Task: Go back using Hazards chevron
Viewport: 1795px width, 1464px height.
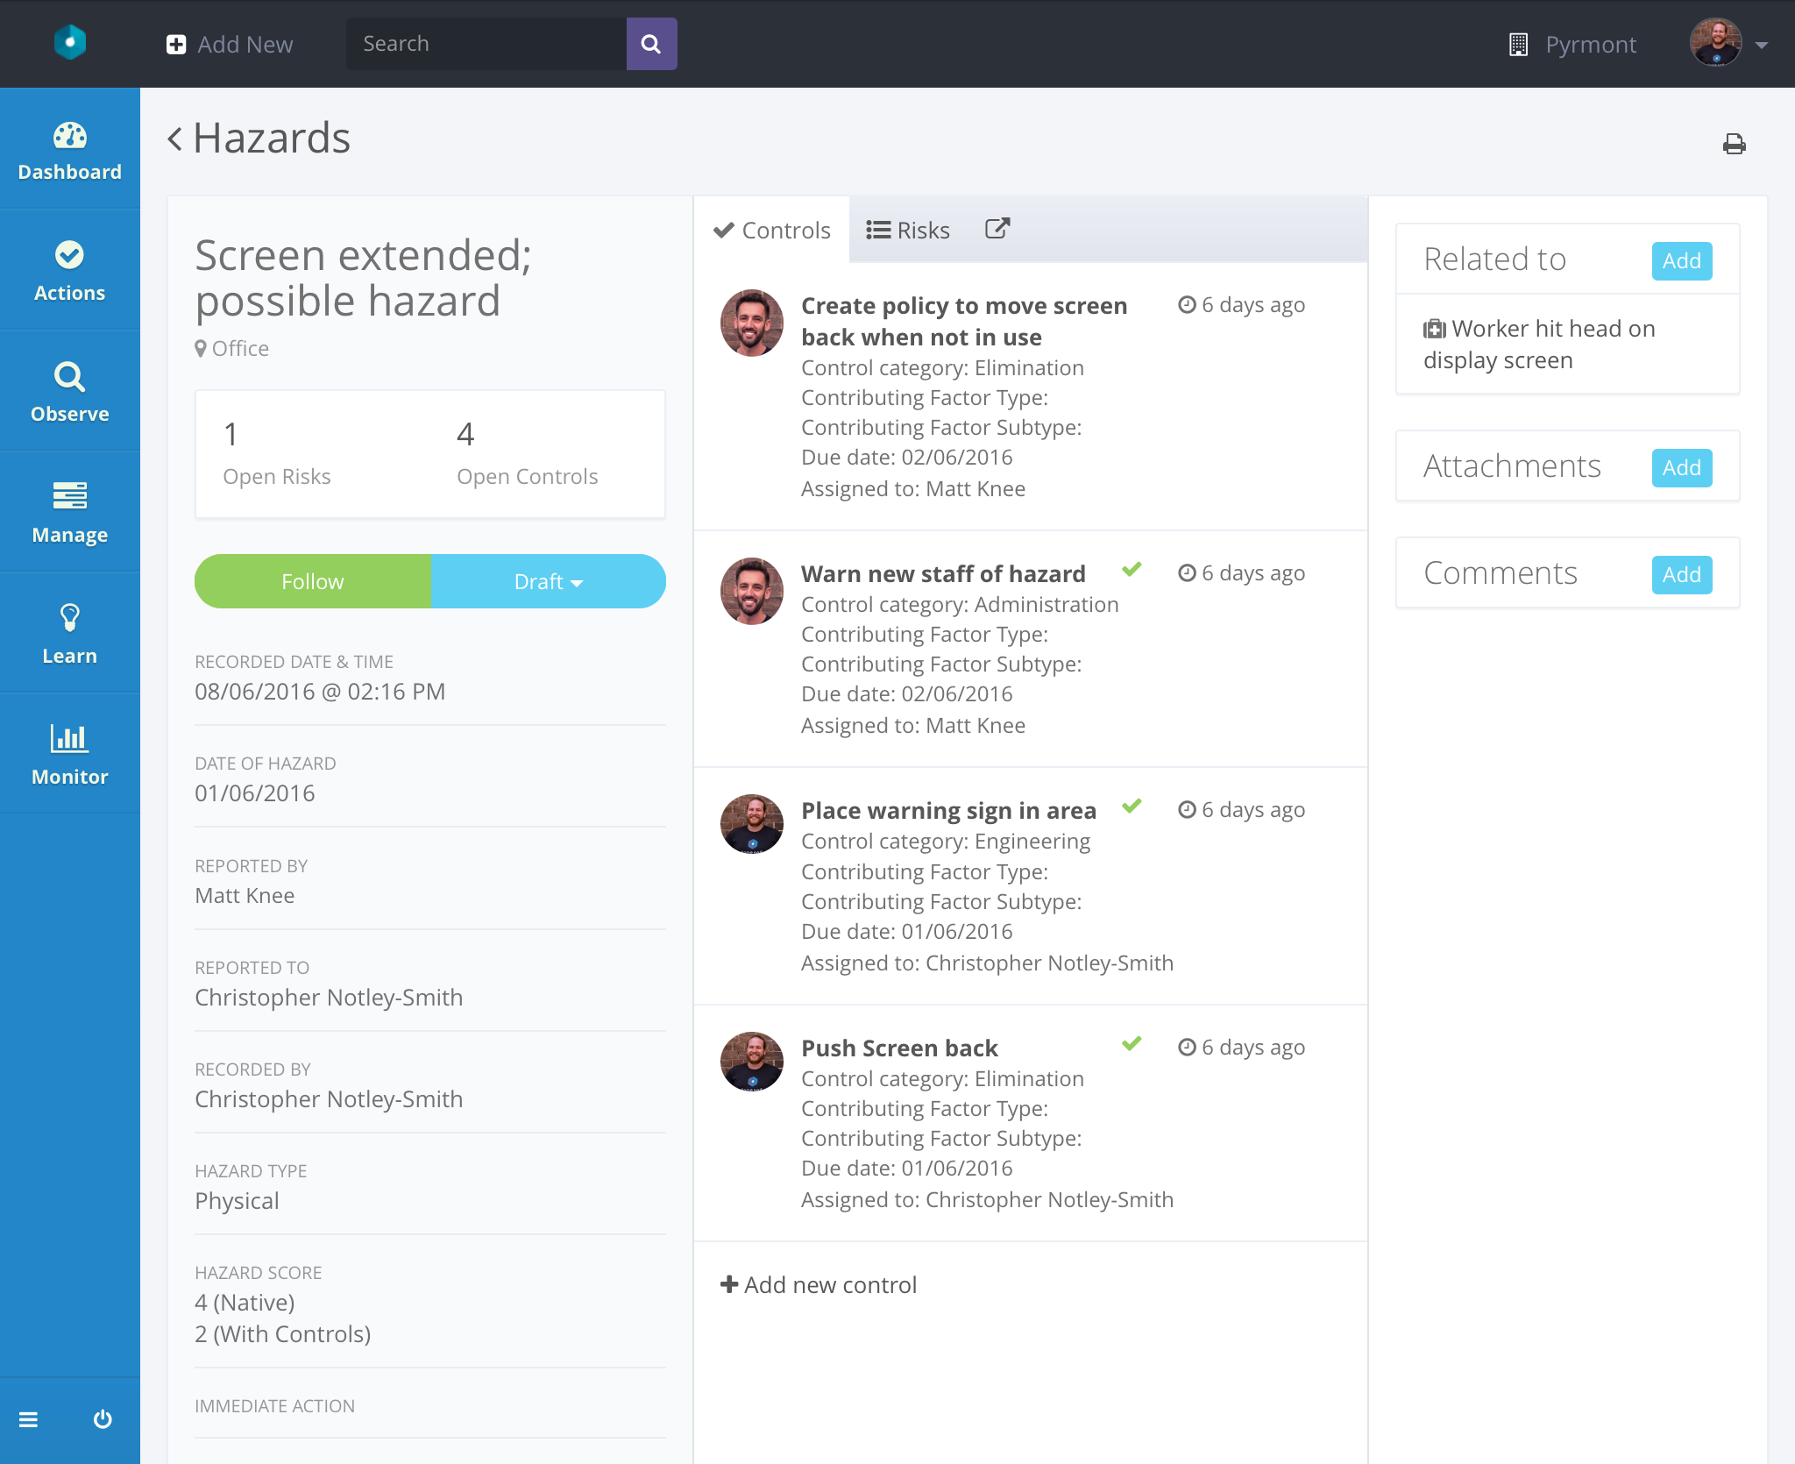Action: point(175,139)
